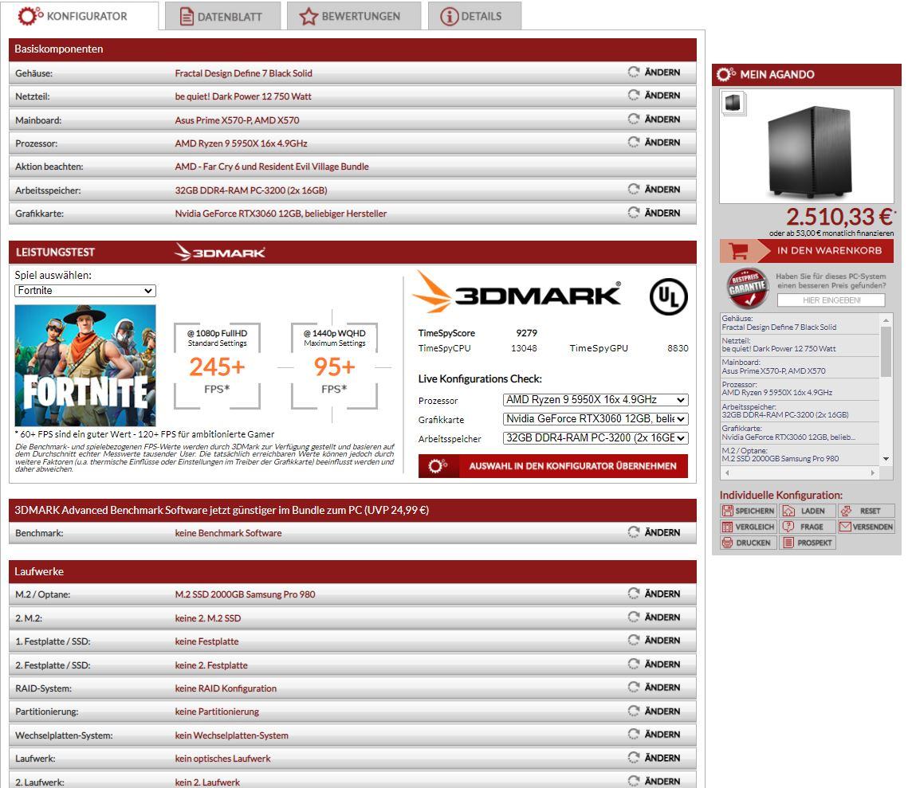Open the Details tab
Screen dimensions: 908x788
474,16
